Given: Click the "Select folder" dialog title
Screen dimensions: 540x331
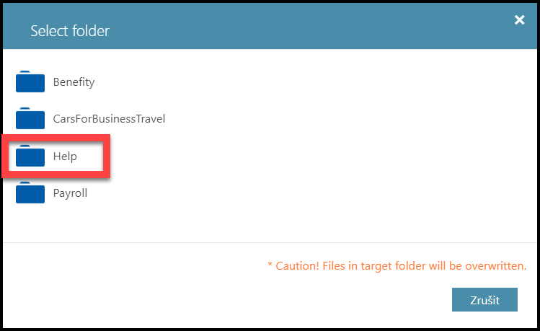Looking at the screenshot, I should pos(70,31).
